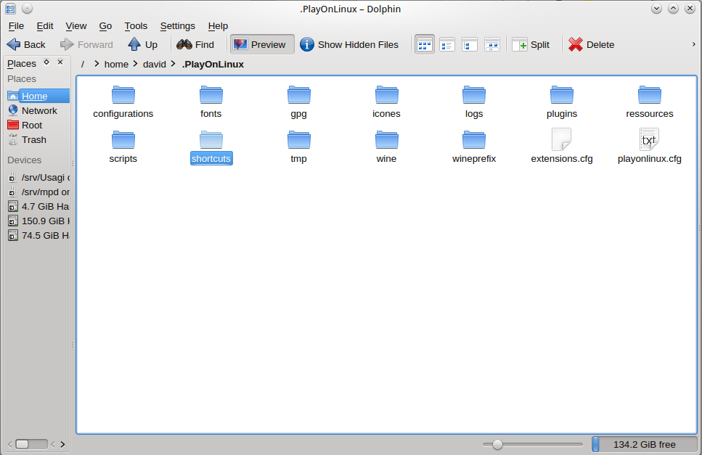Open the View menu
This screenshot has width=702, height=455.
(76, 26)
